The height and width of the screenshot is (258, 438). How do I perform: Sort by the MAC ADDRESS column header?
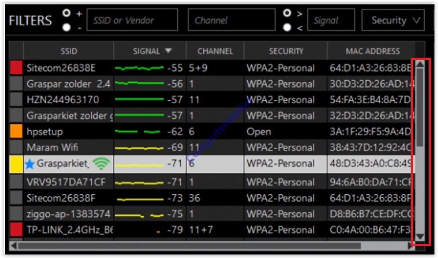click(373, 51)
